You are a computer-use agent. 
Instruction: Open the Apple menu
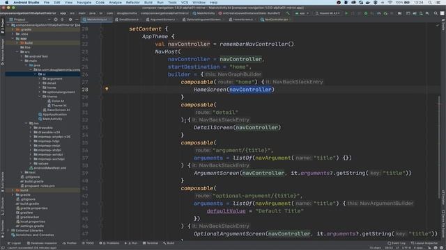tap(6, 2)
